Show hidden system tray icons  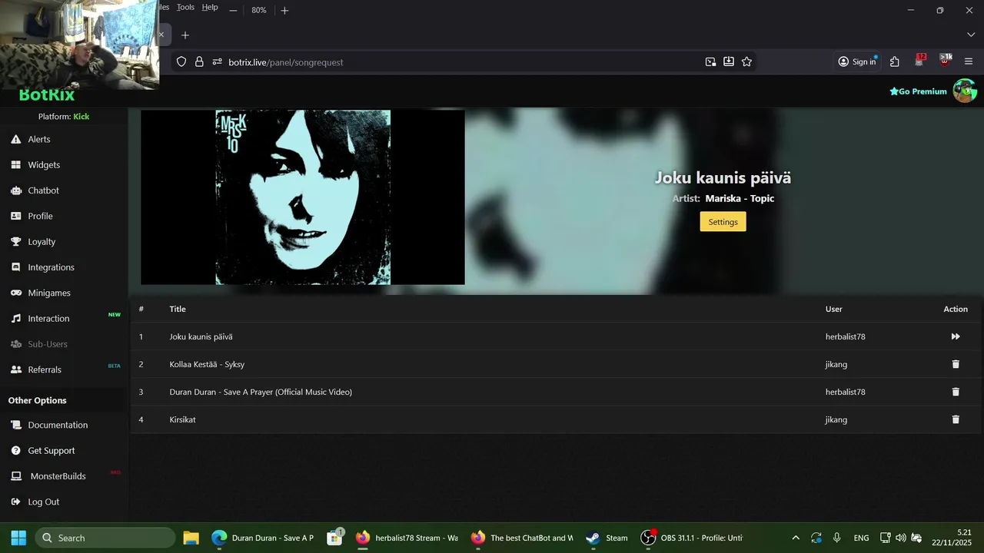(796, 538)
